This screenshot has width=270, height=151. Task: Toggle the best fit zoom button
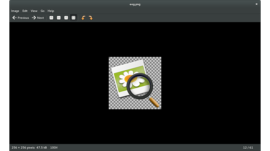(73, 18)
